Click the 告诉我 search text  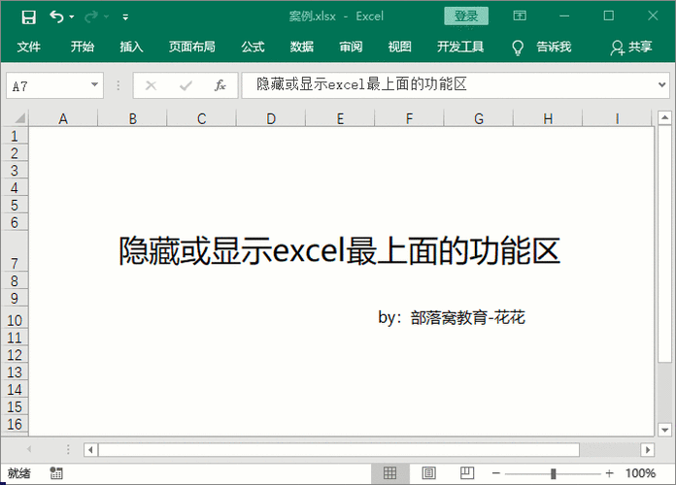554,47
